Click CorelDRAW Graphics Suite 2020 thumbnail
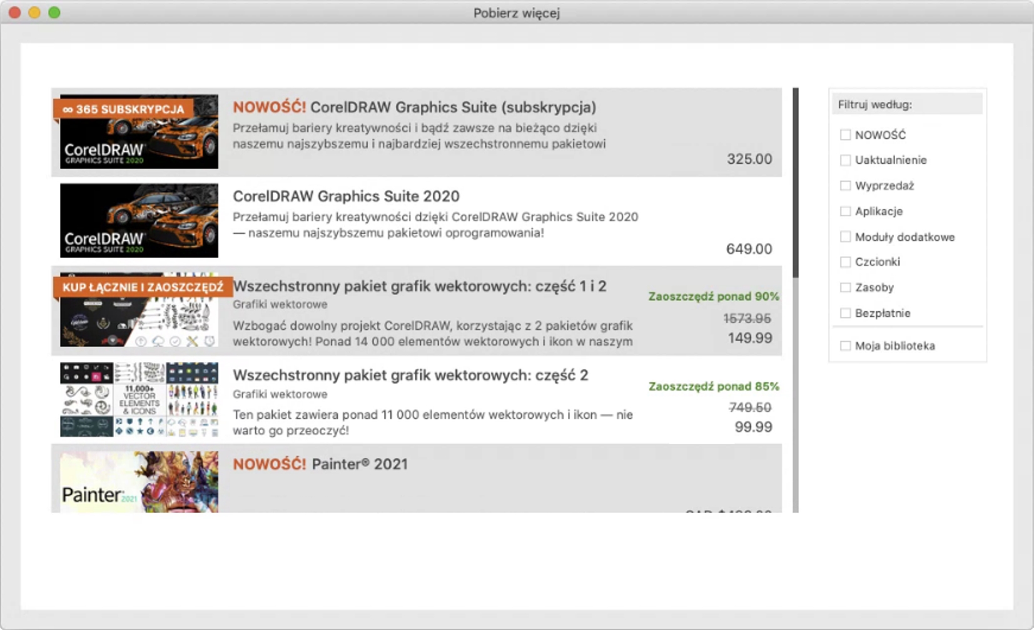Screen dimensions: 1034x630 139,221
